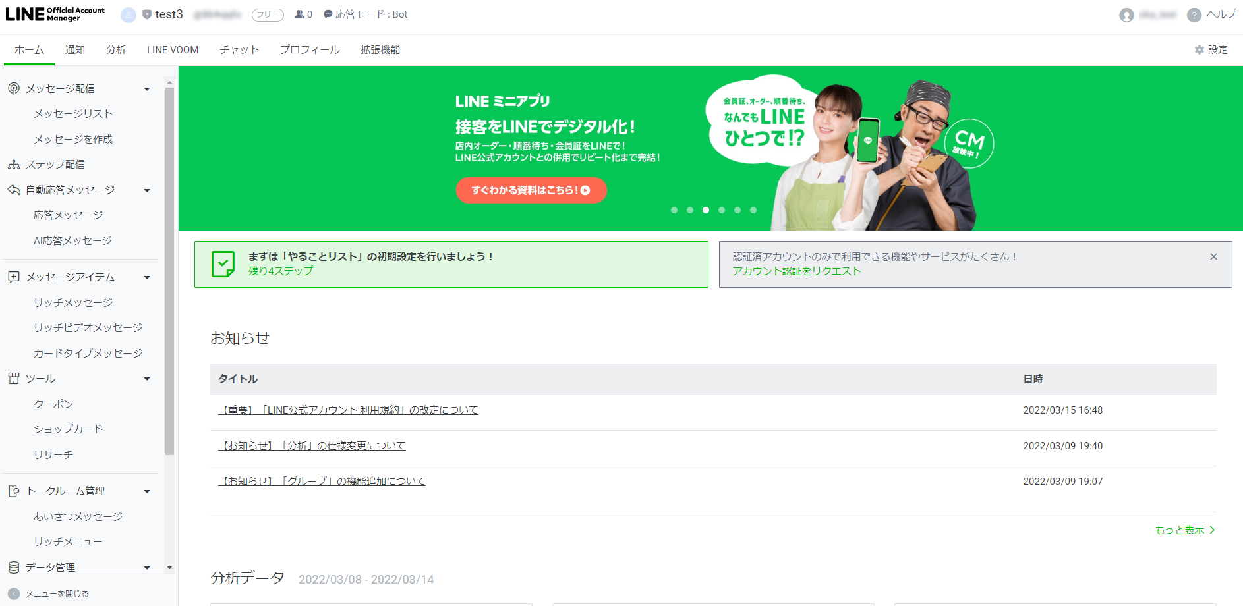Click the LINE ミニアプリ promotional banner image

[710, 148]
